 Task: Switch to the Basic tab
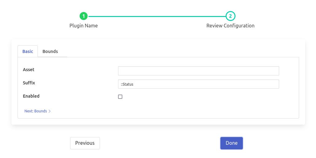click(x=28, y=51)
